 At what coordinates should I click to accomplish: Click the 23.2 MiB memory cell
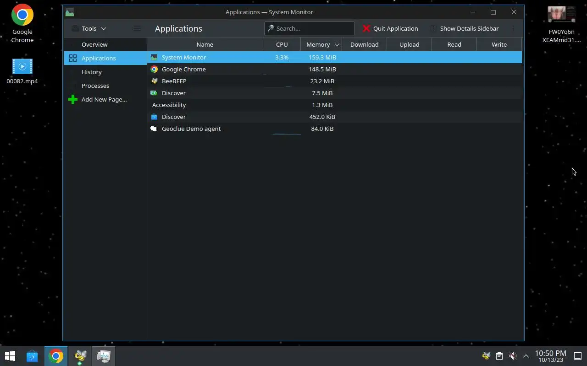tap(322, 81)
